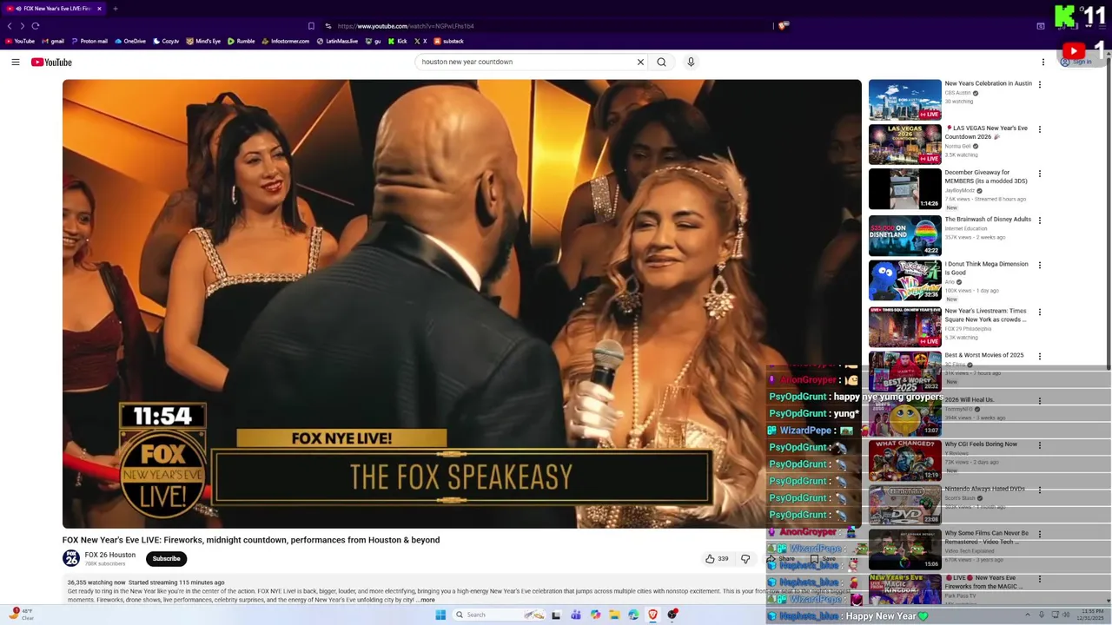1112x625 pixels.
Task: Go back with the browser back arrow
Action: point(10,26)
